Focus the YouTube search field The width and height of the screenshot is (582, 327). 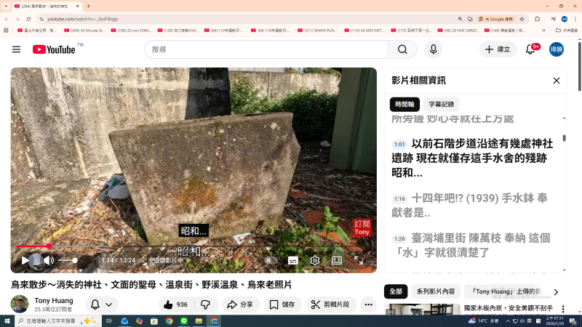click(x=266, y=49)
